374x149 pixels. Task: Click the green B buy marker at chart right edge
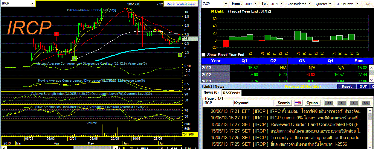[180, 55]
